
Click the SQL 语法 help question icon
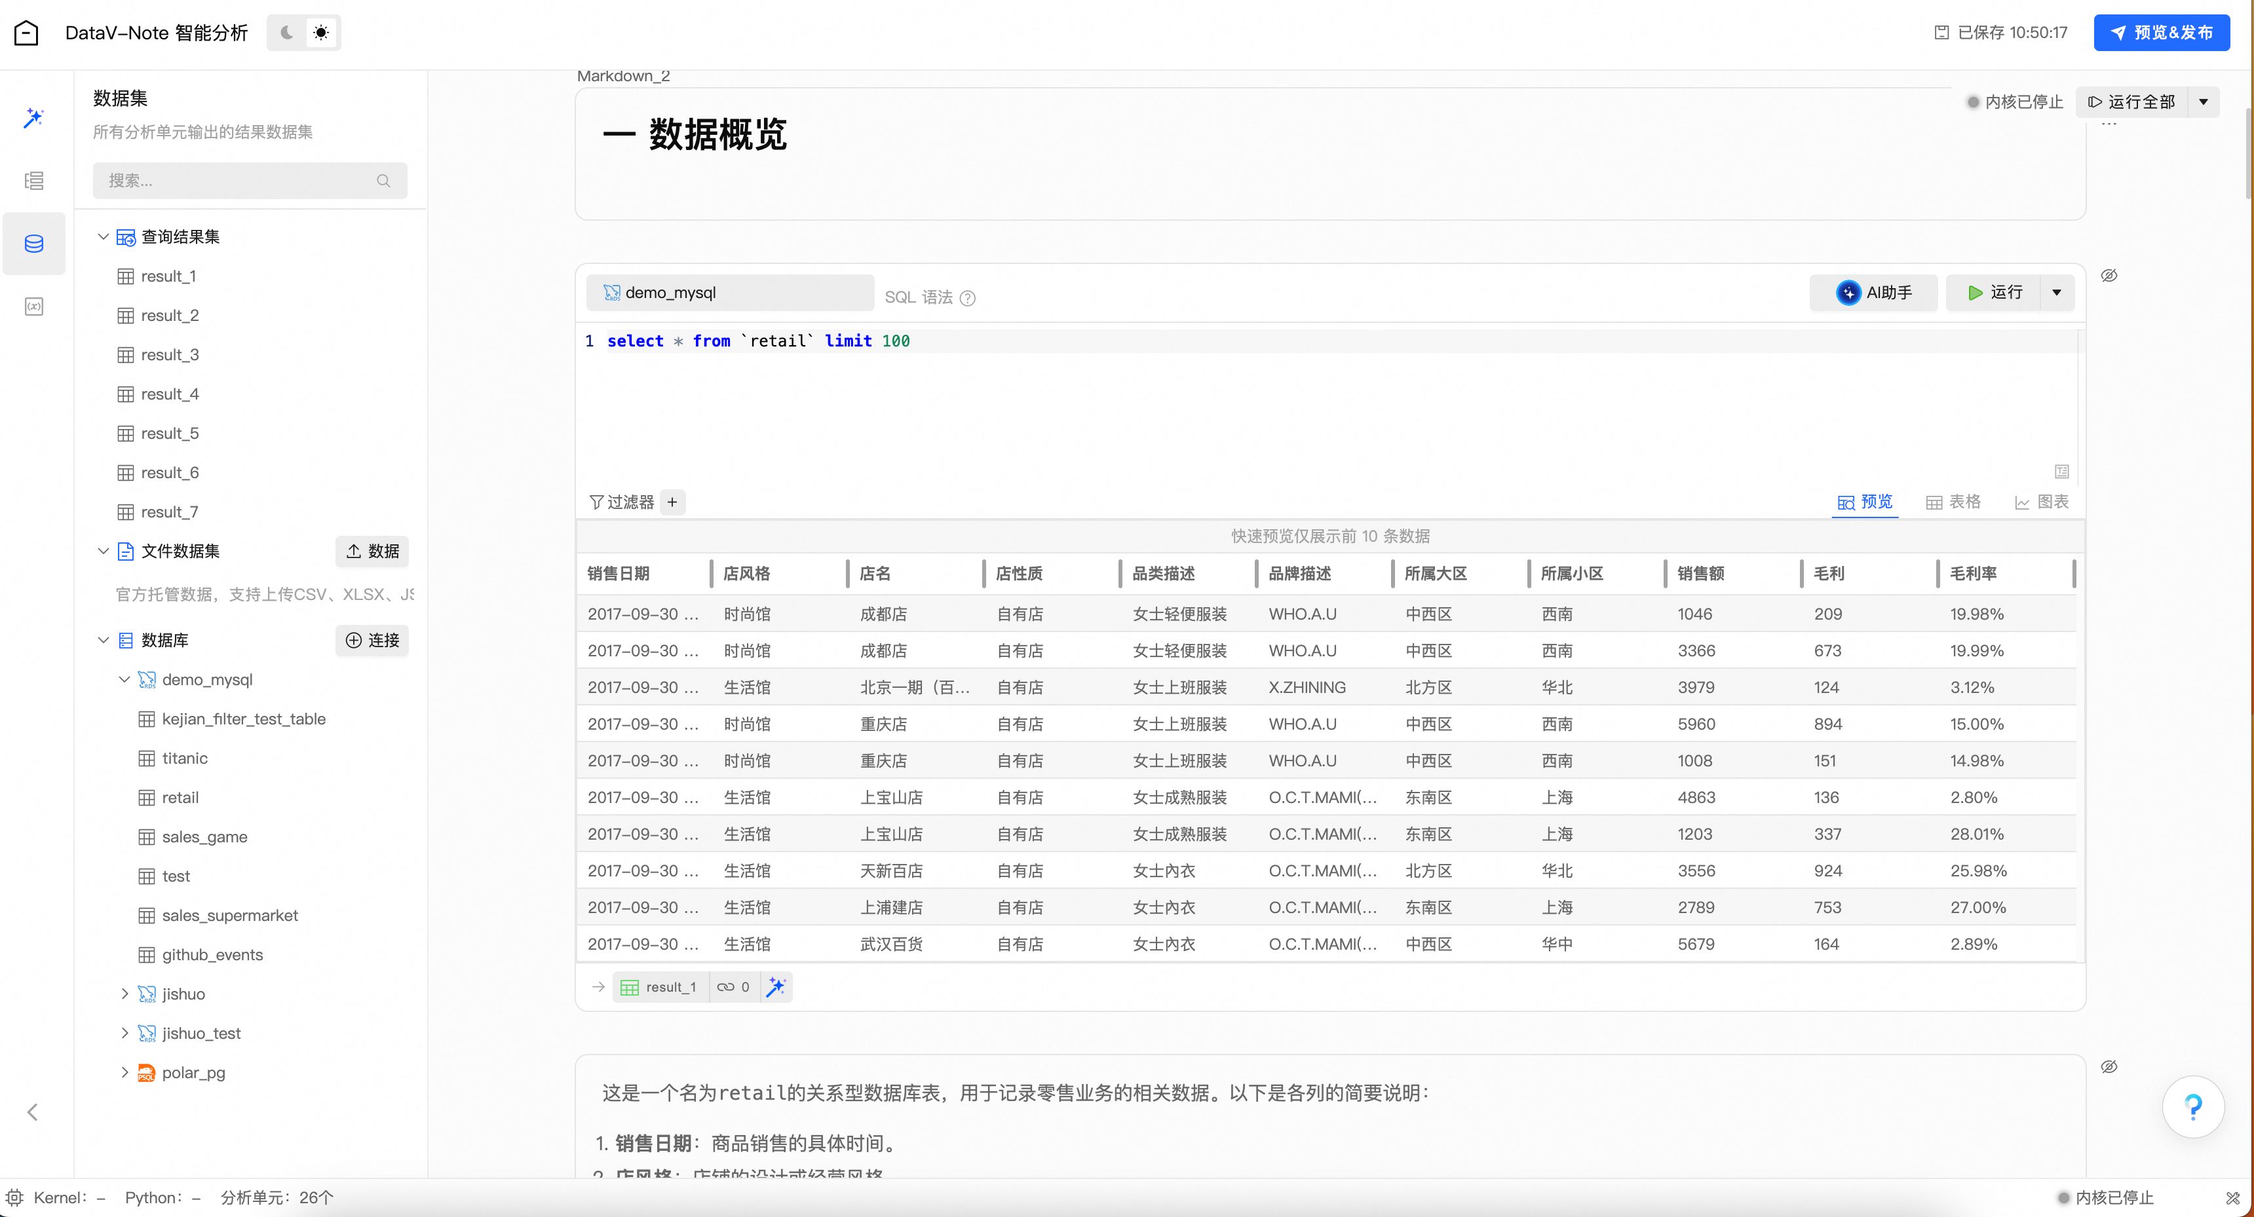coord(968,298)
